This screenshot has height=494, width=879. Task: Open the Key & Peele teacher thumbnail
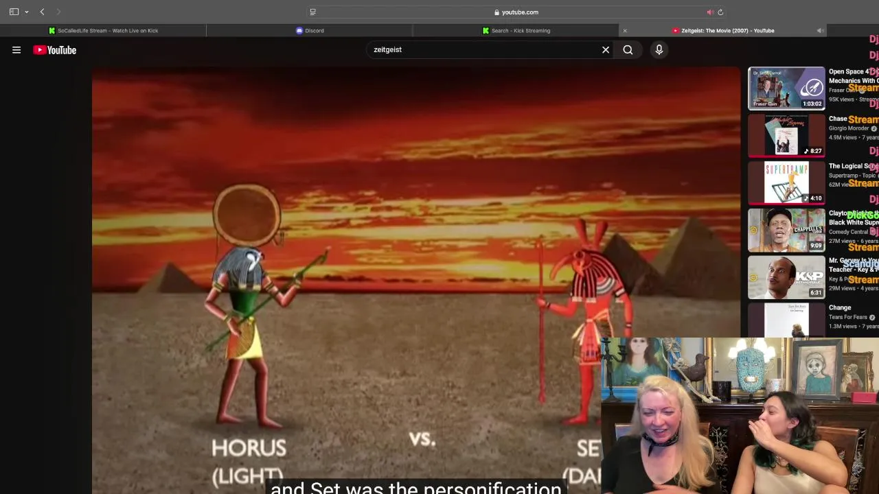point(786,277)
